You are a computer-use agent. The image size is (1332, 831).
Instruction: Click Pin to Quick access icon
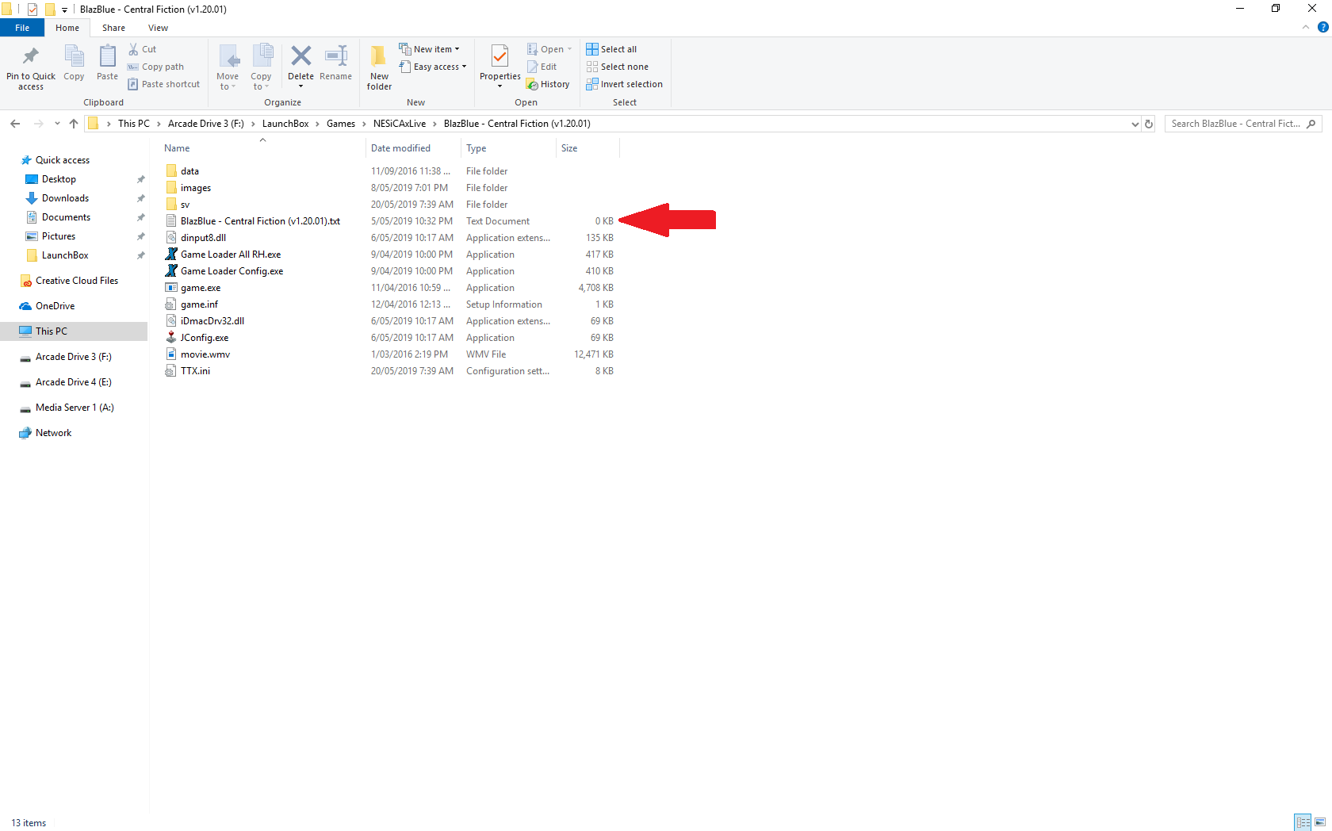point(31,57)
